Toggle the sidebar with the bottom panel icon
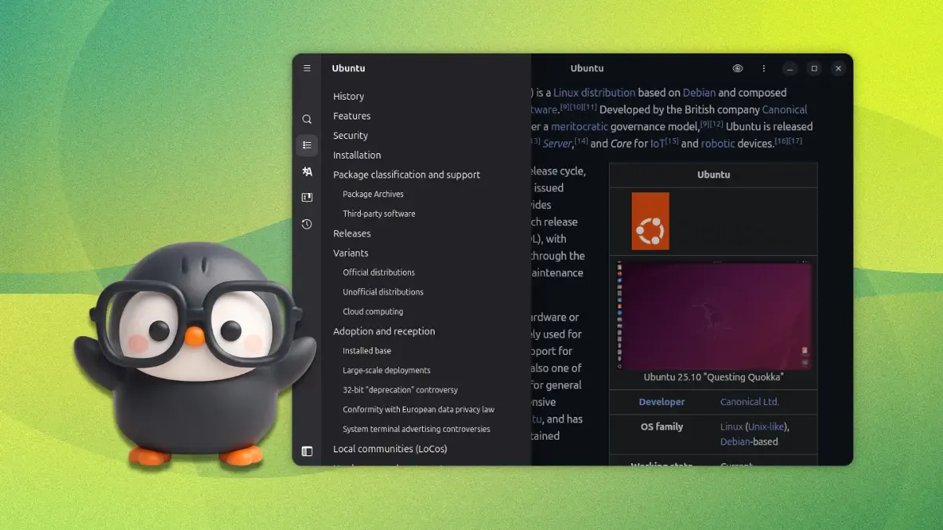Image resolution: width=943 pixels, height=530 pixels. click(x=306, y=450)
